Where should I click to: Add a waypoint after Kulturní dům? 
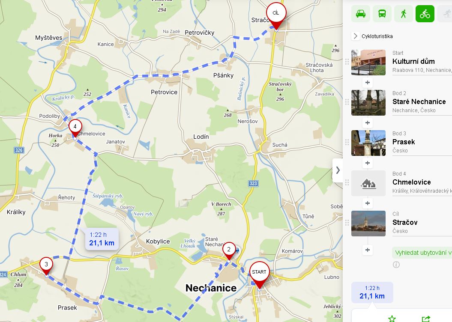(368, 83)
